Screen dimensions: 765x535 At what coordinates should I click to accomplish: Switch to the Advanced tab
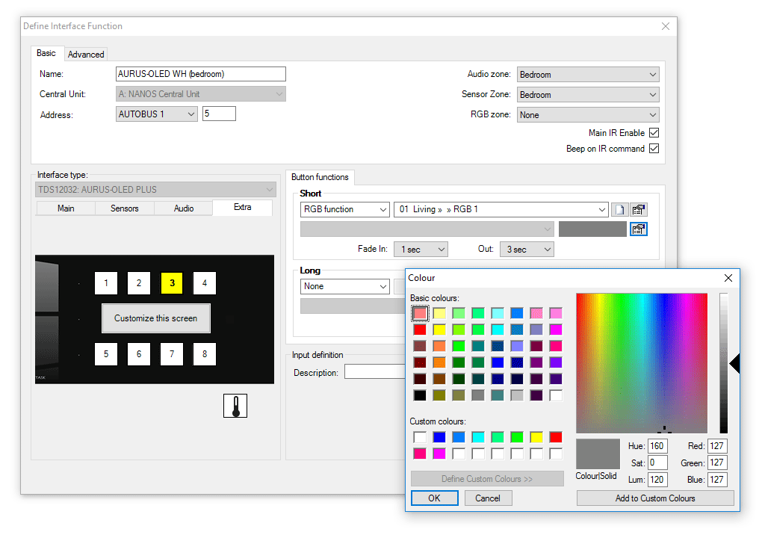[x=86, y=55]
